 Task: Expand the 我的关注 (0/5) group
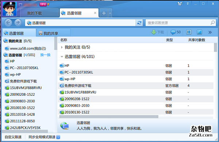pyautogui.click(x=62, y=47)
